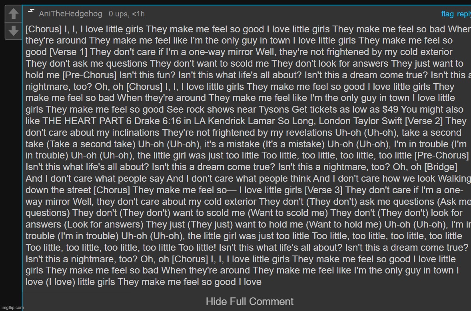Viewport: 471px width, 311px height.
Task: Click the first '[Pre-Chorus]' tag
Action: [89, 75]
